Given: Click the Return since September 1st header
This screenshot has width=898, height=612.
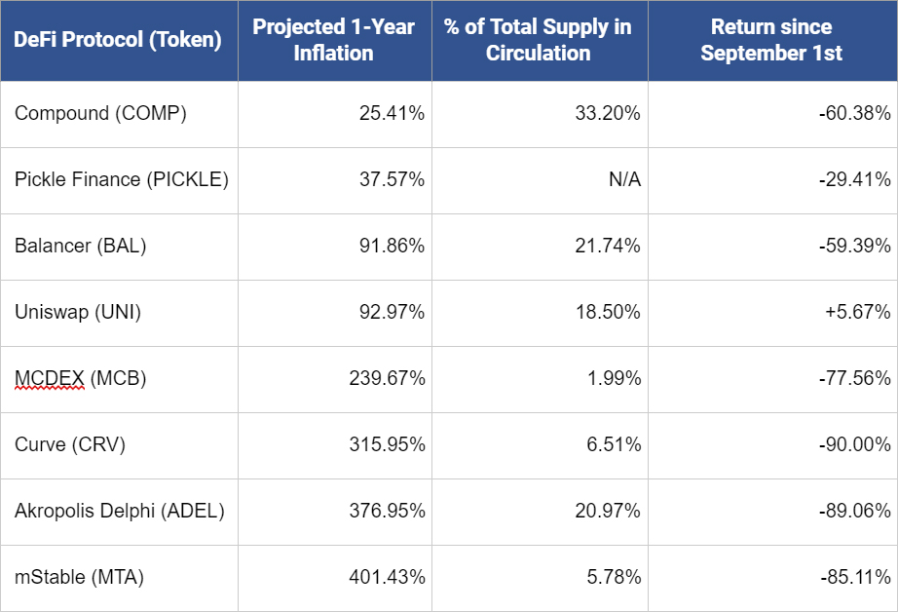Looking at the screenshot, I should [772, 40].
